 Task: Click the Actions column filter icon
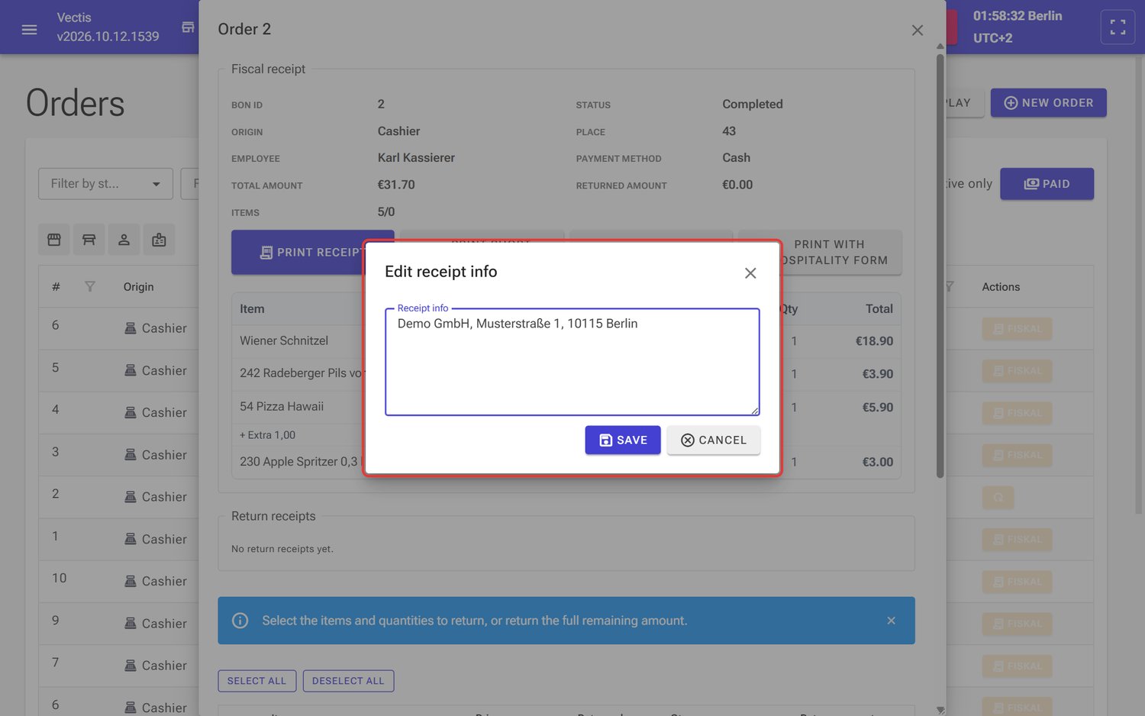pyautogui.click(x=950, y=287)
